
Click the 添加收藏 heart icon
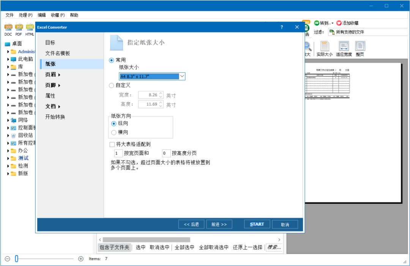339,23
